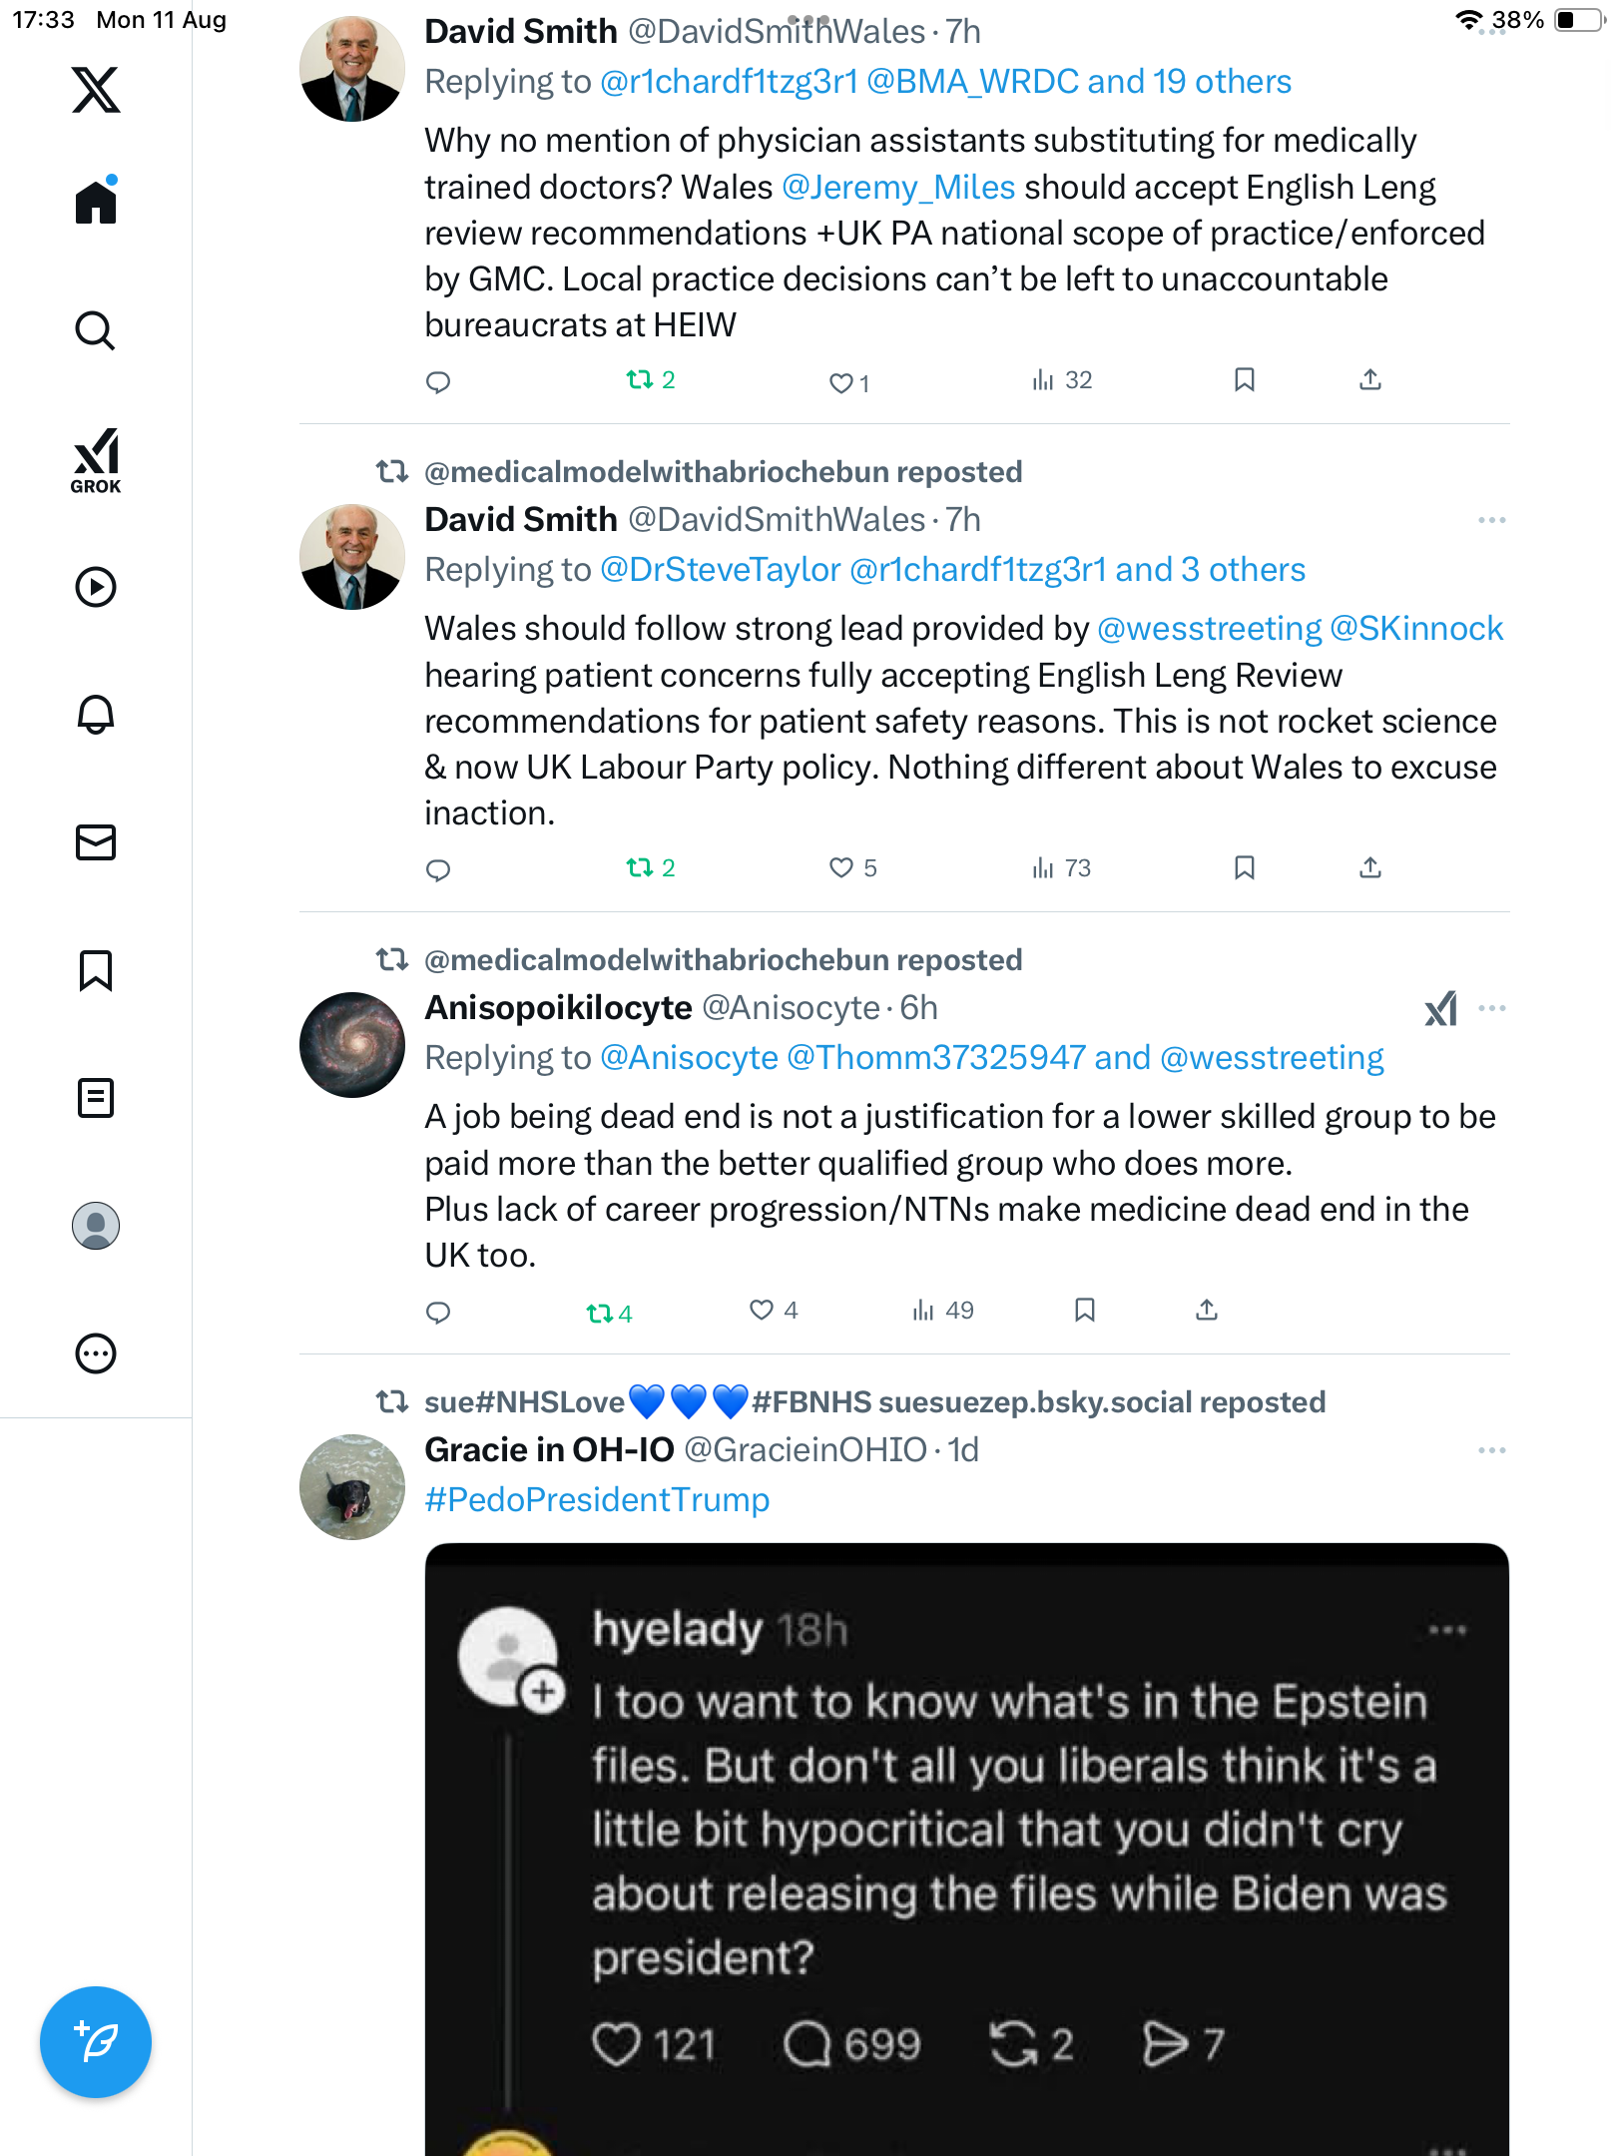Open the #PedoPresidentTrump hashtag link

pos(597,1499)
